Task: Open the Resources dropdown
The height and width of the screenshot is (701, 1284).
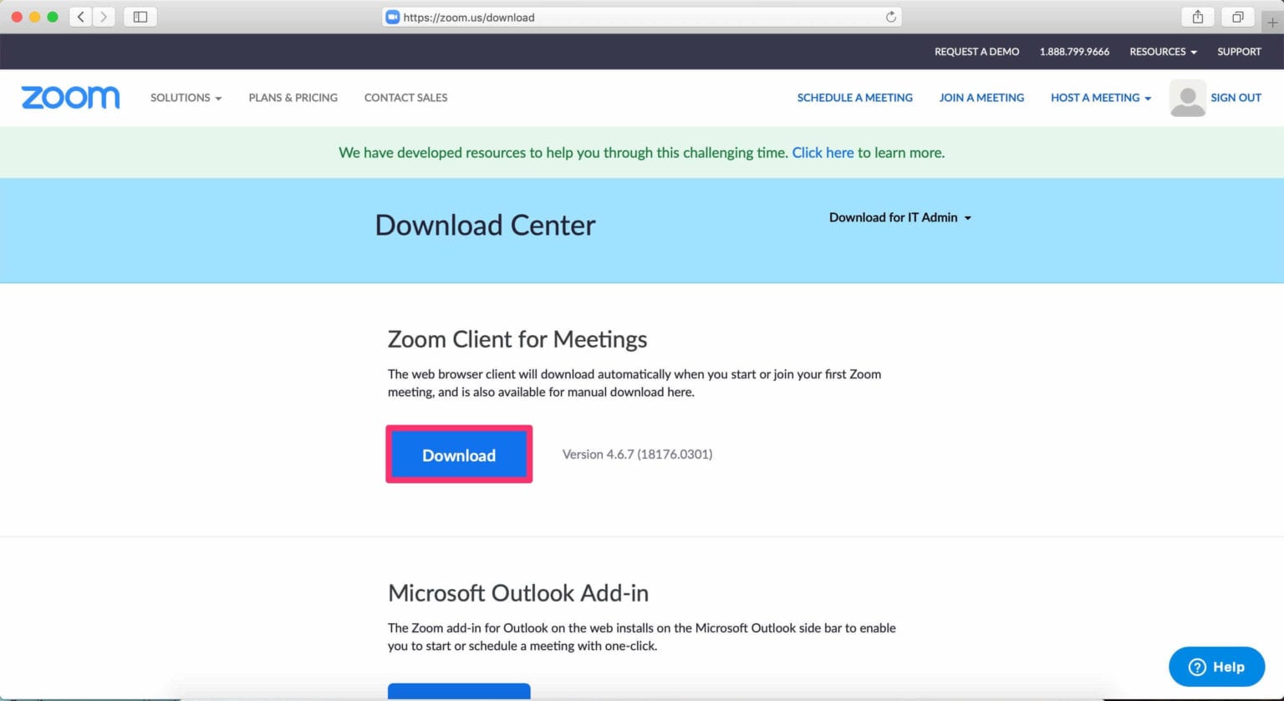Action: 1163,52
